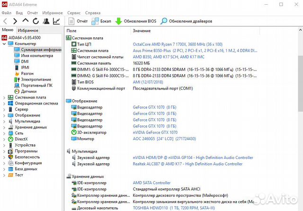Expand the Мультимедиа tree node
303x211 pixels.
(x=4, y=122)
